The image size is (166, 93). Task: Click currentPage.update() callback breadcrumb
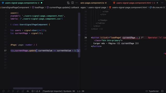[64, 7]
